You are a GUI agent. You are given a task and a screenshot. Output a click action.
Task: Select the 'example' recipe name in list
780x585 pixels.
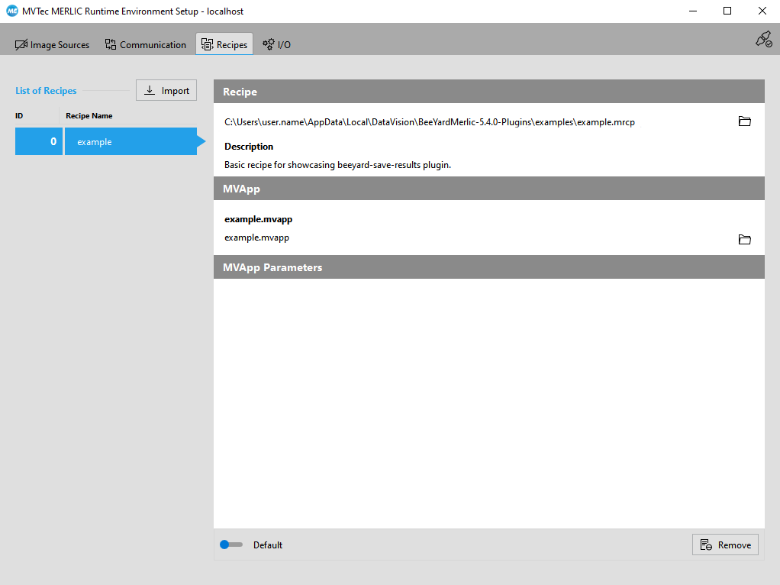[x=130, y=142]
